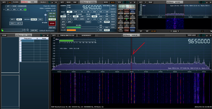Show the SP2 spectrum window
Viewport: 212px width, 109px height.
tap(14, 9)
